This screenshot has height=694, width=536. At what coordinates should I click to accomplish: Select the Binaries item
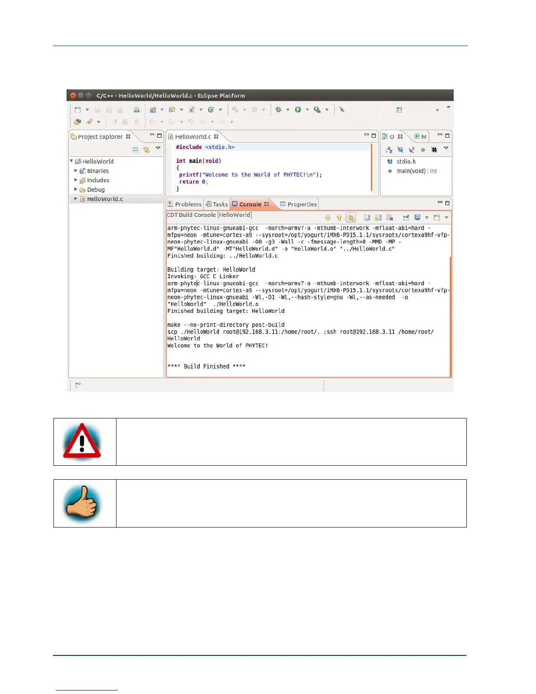pyautogui.click(x=94, y=171)
